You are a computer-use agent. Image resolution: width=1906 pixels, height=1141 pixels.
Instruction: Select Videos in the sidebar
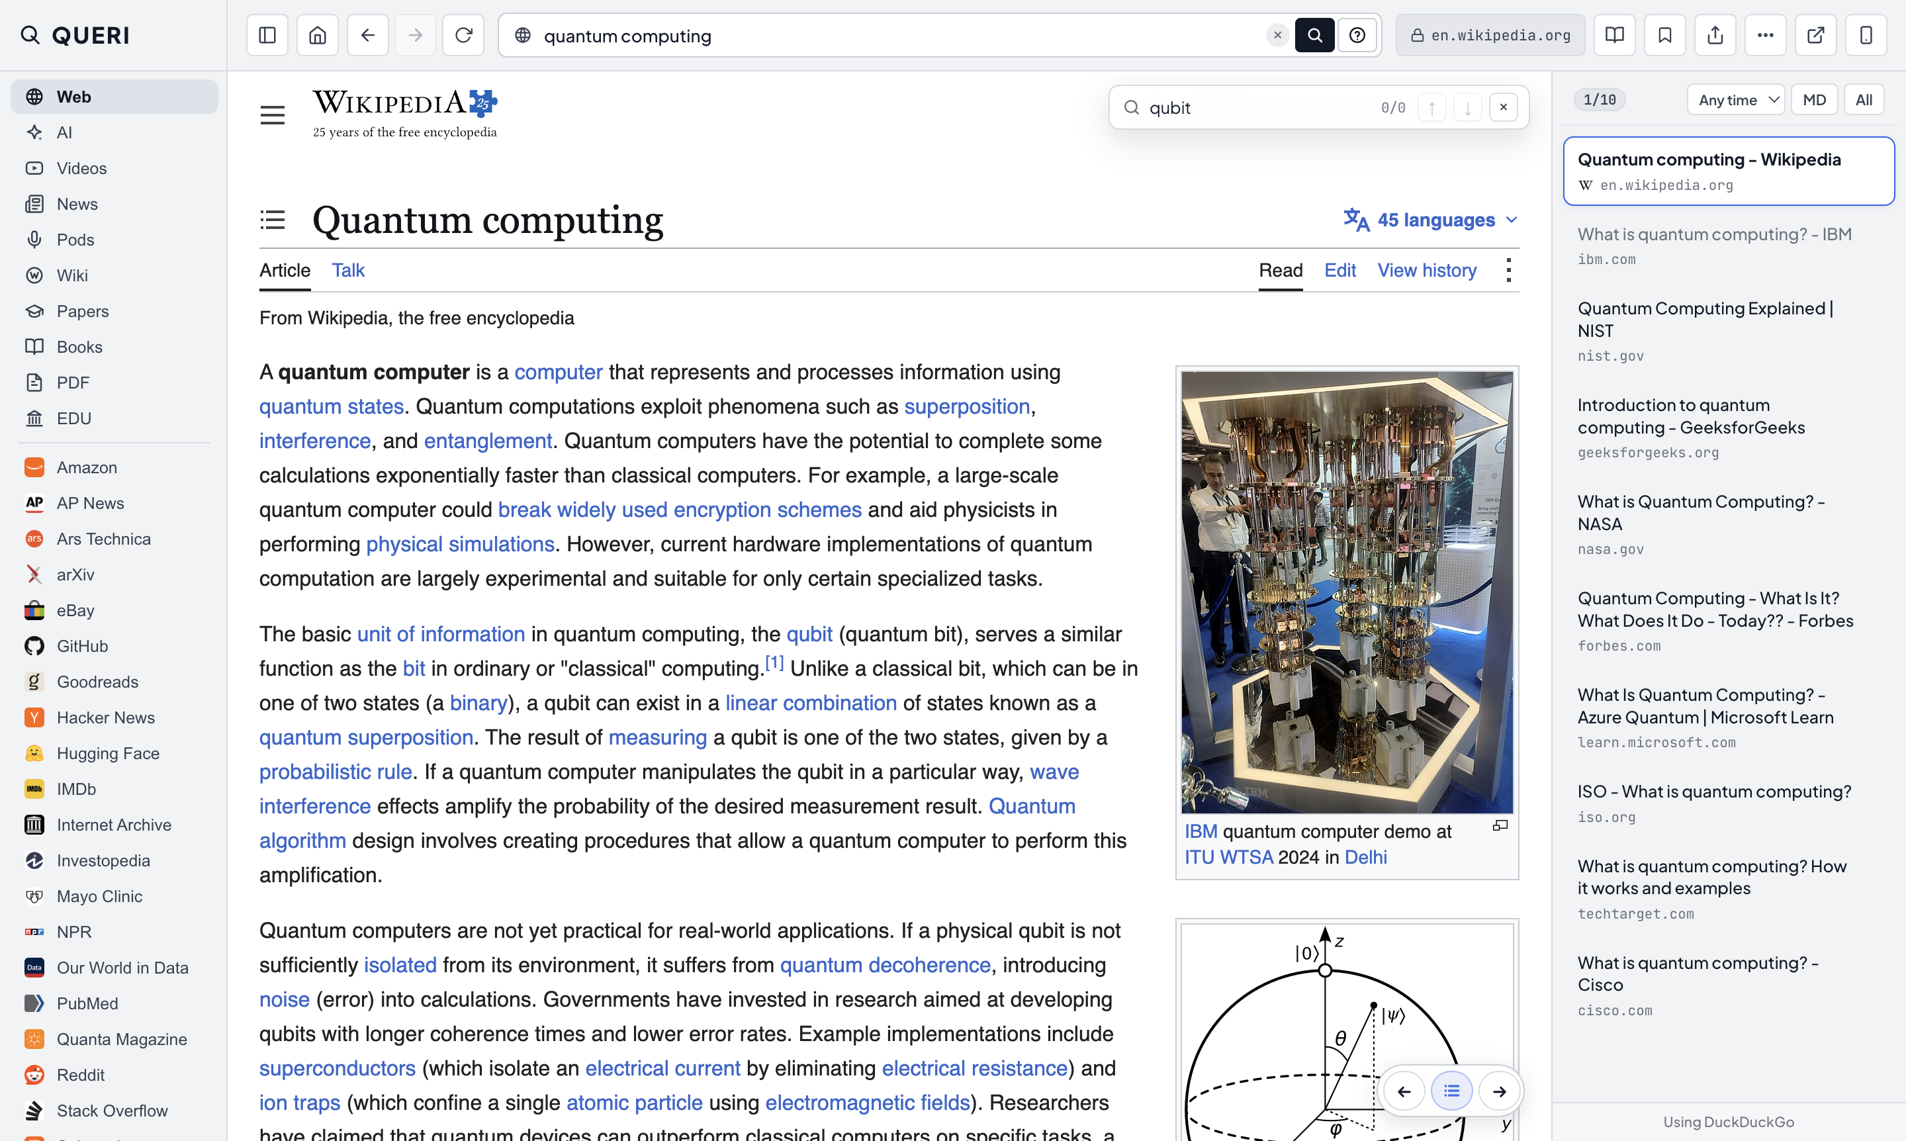114,168
